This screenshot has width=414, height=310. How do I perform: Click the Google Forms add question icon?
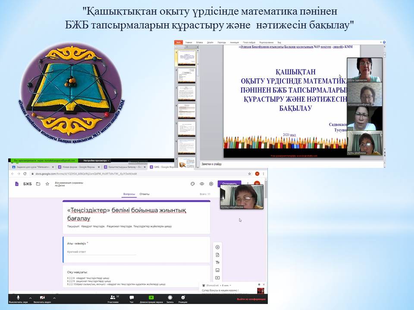click(x=217, y=247)
